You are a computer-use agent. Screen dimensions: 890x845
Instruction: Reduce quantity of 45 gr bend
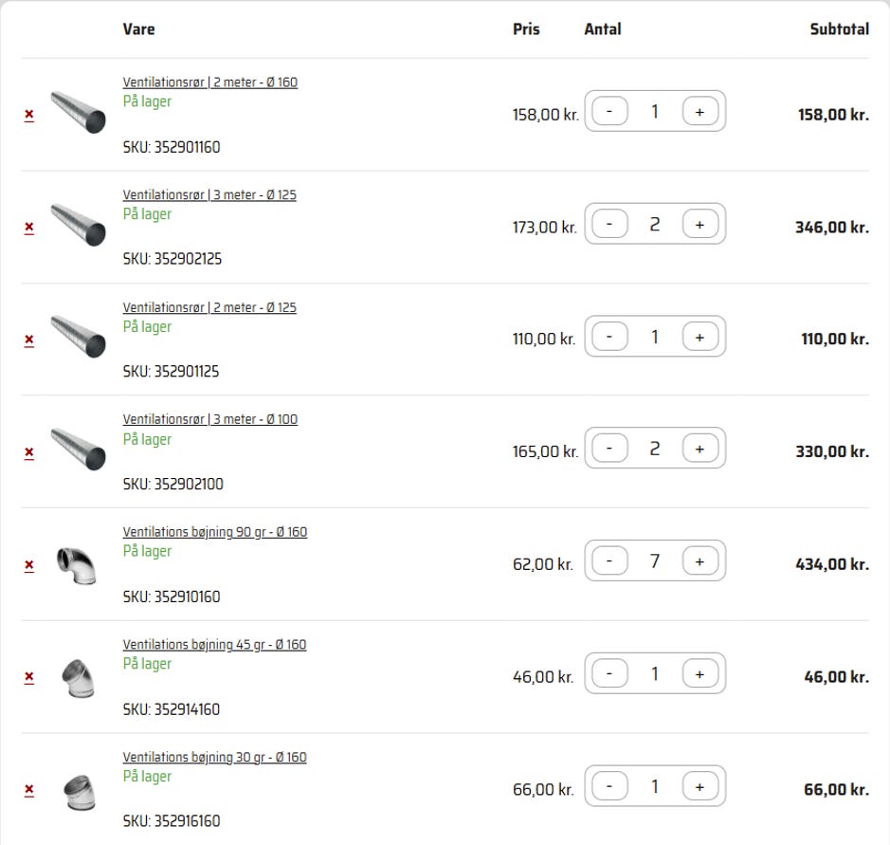609,674
